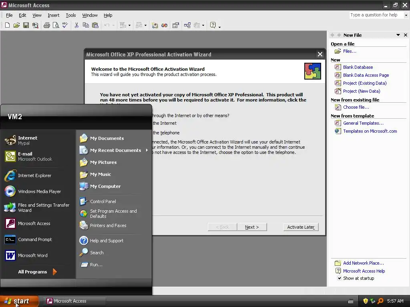
Task: Expand the Undo dropdown arrow
Action: [113, 25]
